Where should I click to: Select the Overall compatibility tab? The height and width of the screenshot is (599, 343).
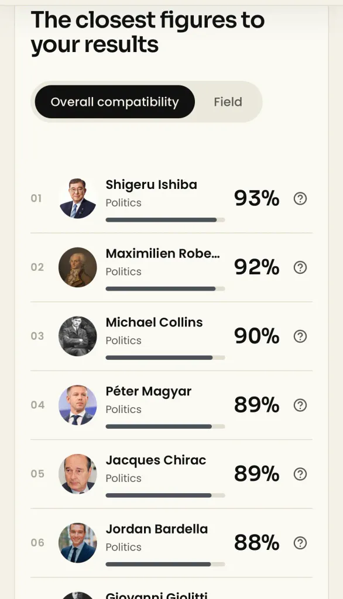(115, 102)
